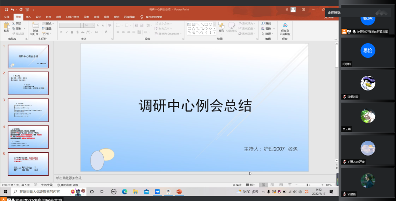396x201 pixels.
Task: Toggle the Comments (批注) pane in status bar
Action: tap(250, 185)
